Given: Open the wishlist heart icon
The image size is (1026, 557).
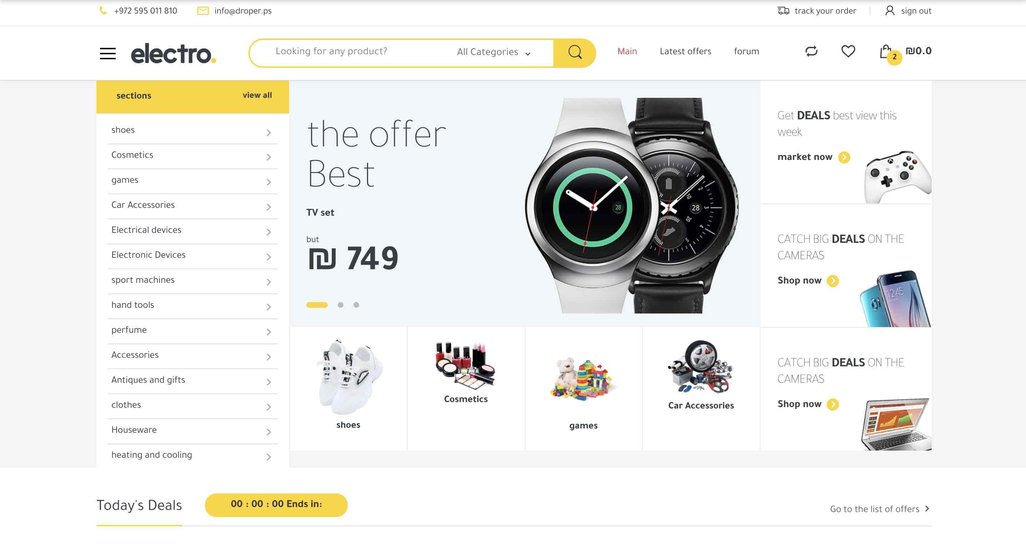Looking at the screenshot, I should point(848,51).
